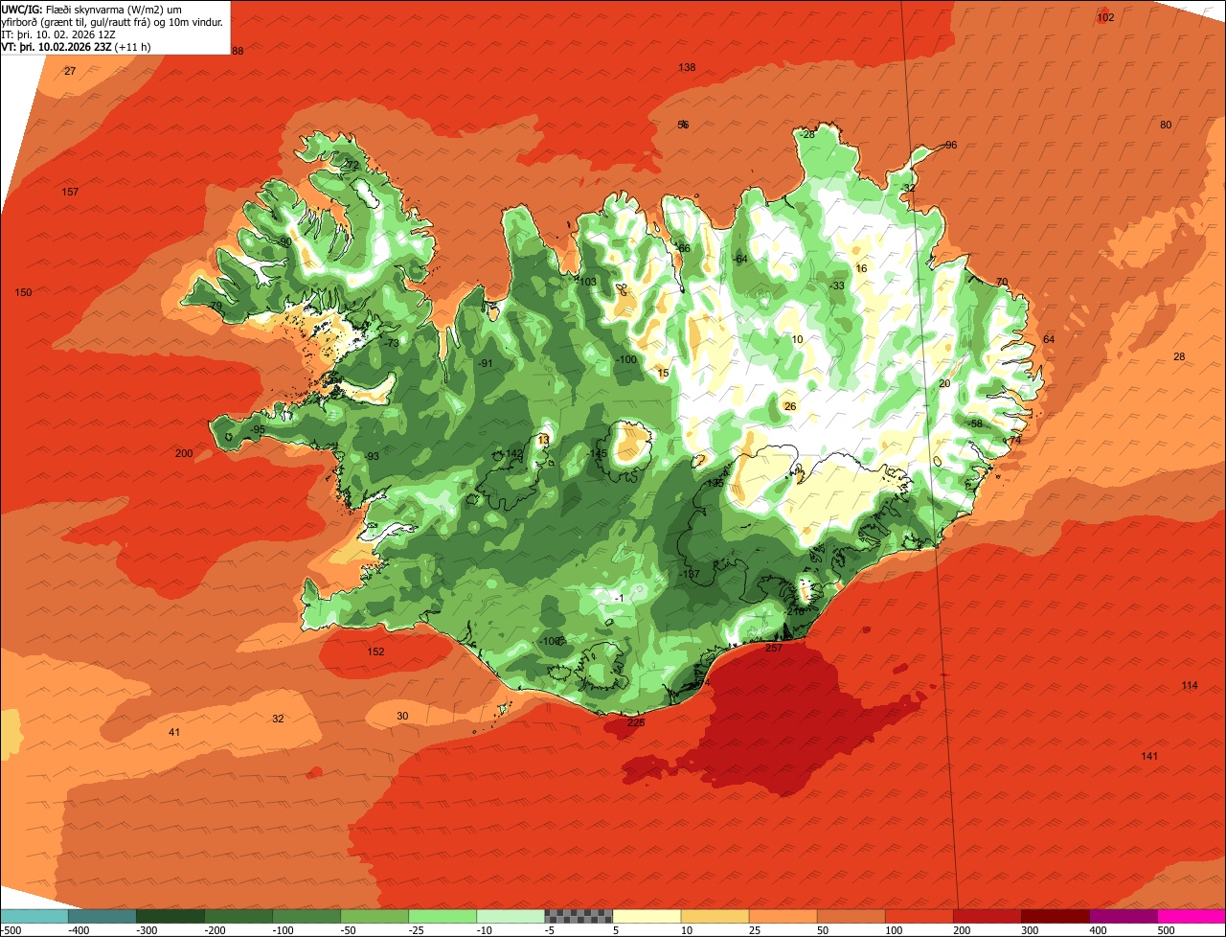Click the -66 value in north Iceland
The image size is (1226, 937).
(x=683, y=248)
